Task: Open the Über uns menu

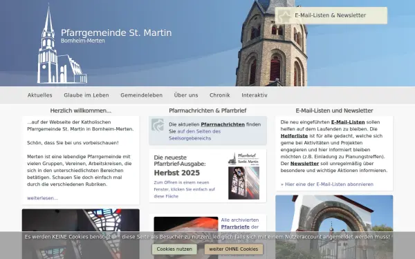Action: tap(186, 95)
